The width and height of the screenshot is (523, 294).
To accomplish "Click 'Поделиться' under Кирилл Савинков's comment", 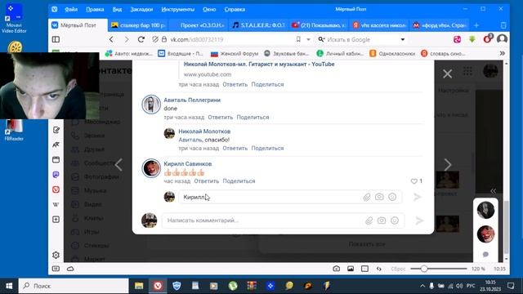I will 239,181.
